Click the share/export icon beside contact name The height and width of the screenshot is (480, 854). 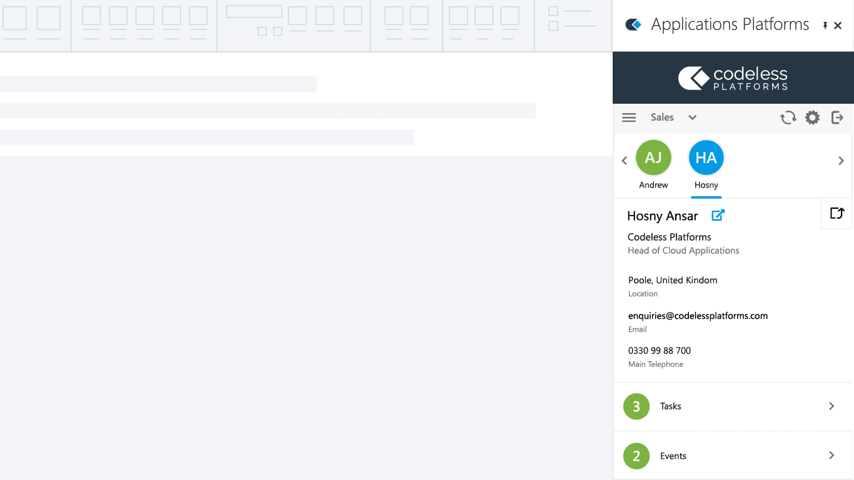pos(837,213)
